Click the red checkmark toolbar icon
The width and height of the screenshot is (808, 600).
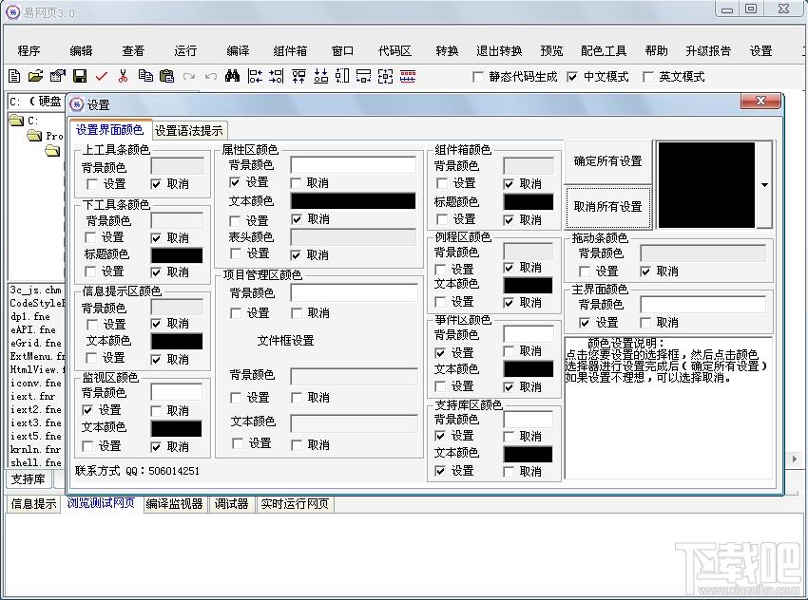point(102,76)
